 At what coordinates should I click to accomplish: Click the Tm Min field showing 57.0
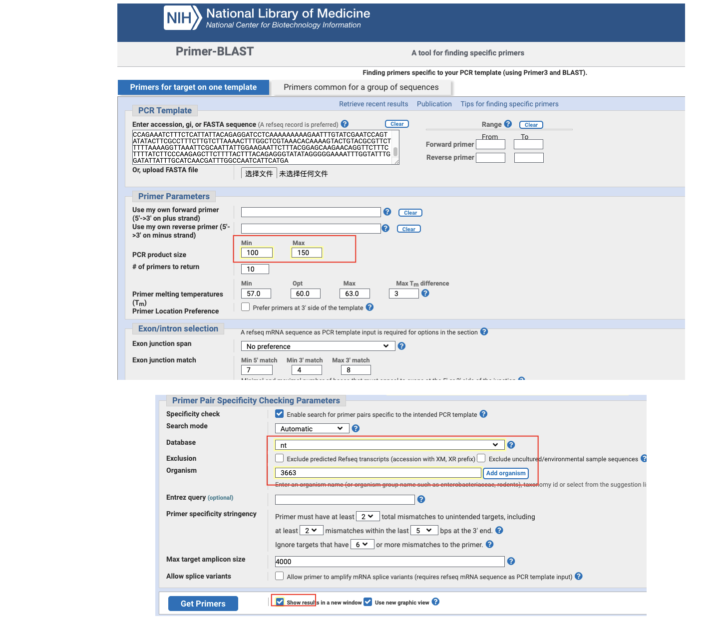(256, 294)
